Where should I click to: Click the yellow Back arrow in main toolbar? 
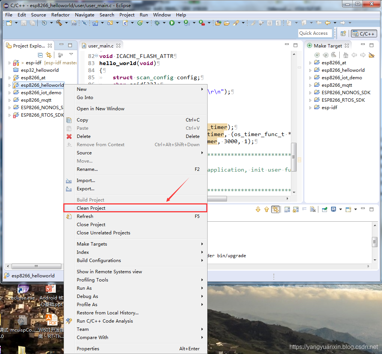click(328, 23)
